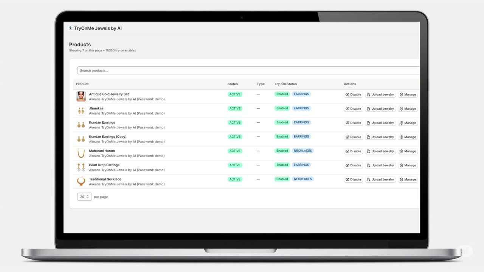Select the Traditional Necklace product name
484x272 pixels.
(x=105, y=179)
